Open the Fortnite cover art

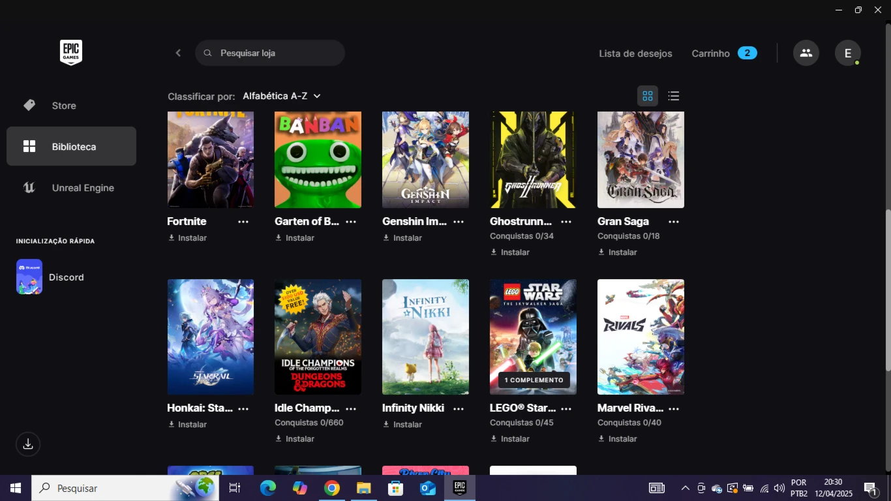click(211, 160)
